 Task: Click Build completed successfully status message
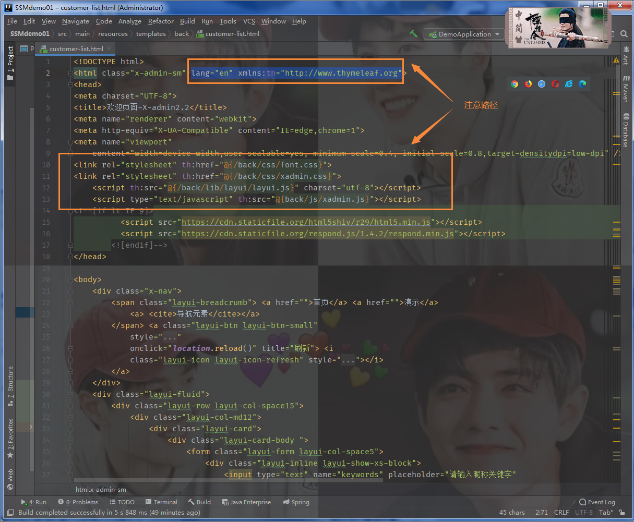coord(109,513)
